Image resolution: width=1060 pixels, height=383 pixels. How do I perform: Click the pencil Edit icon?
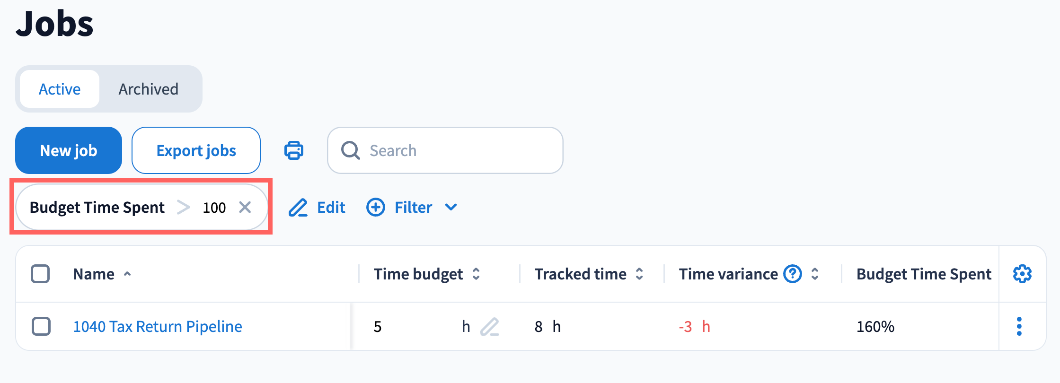tap(298, 208)
